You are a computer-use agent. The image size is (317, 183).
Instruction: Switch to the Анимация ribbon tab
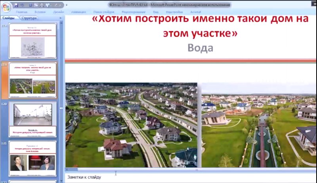(78, 12)
